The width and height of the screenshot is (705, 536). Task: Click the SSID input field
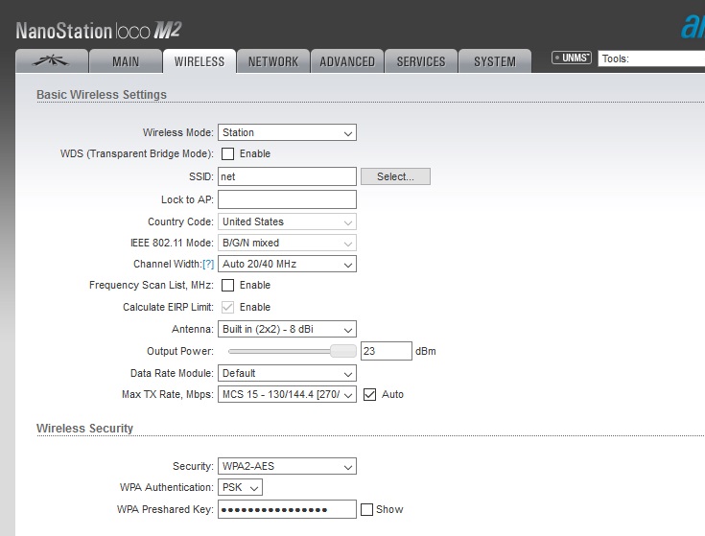click(288, 176)
